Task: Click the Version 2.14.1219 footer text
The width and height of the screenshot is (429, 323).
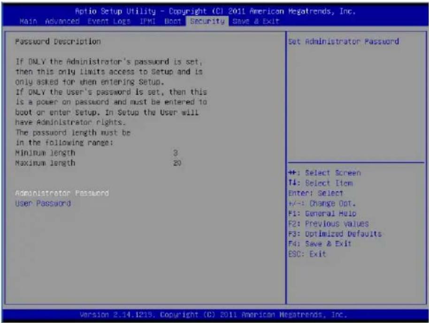Action: click(x=213, y=315)
